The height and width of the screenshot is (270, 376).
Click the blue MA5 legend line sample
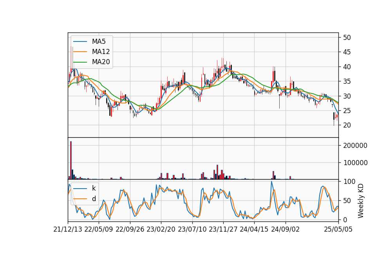[80, 41]
